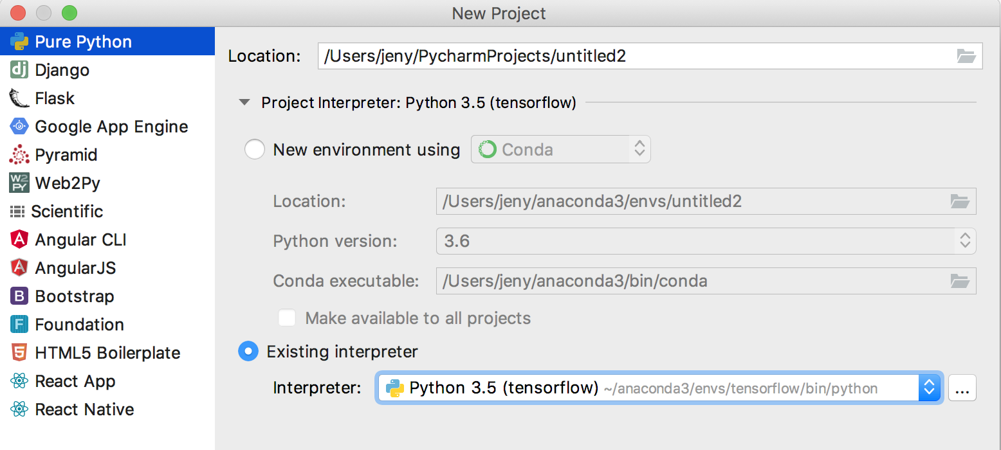
Task: Choose React Native project type
Action: click(84, 410)
